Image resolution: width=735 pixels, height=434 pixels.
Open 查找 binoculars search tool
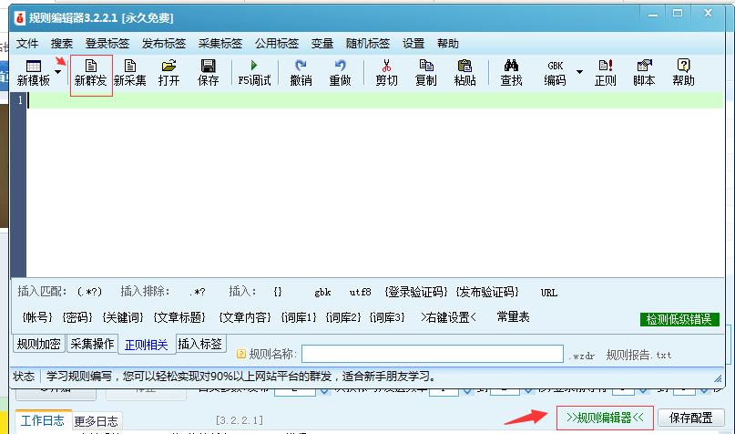511,73
